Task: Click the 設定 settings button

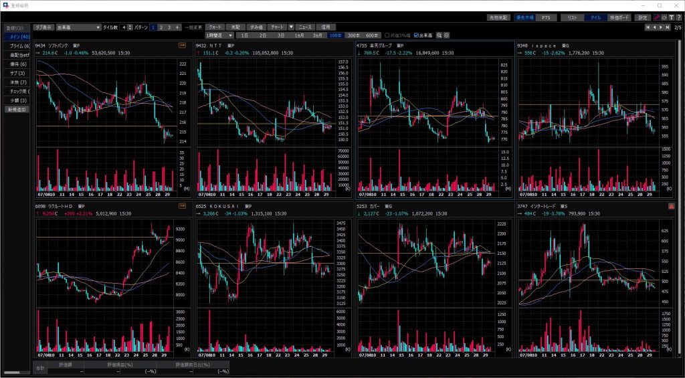Action: 642,17
